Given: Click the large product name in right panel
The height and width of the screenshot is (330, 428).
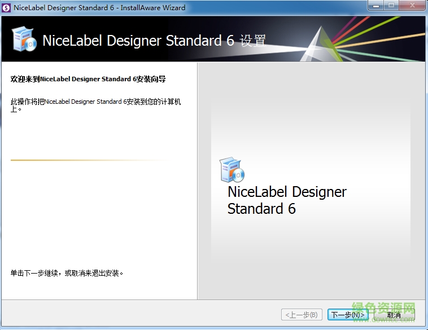Looking at the screenshot, I should pyautogui.click(x=286, y=200).
